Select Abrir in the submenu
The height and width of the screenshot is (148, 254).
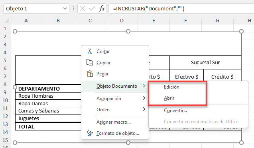pyautogui.click(x=198, y=98)
